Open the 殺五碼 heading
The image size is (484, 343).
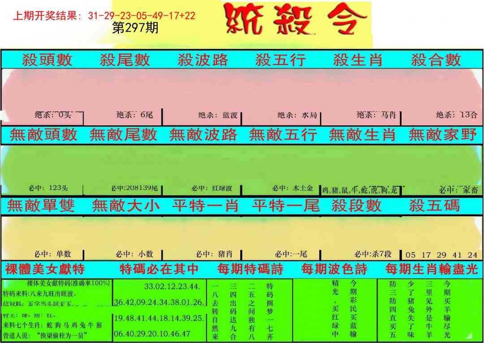(x=434, y=206)
